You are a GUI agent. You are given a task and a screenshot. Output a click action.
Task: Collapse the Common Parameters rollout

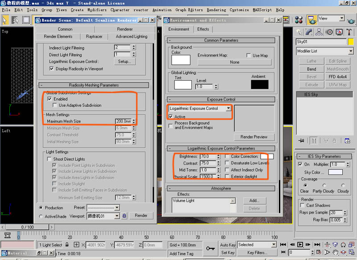[x=221, y=41]
